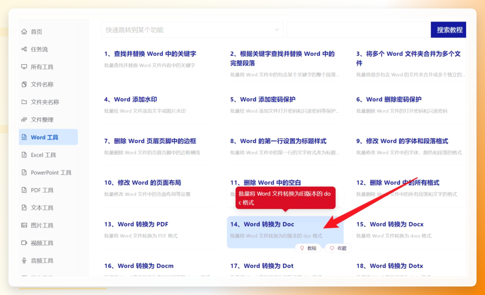Click the home icon beside 首页
This screenshot has width=485, height=295.
pos(24,32)
